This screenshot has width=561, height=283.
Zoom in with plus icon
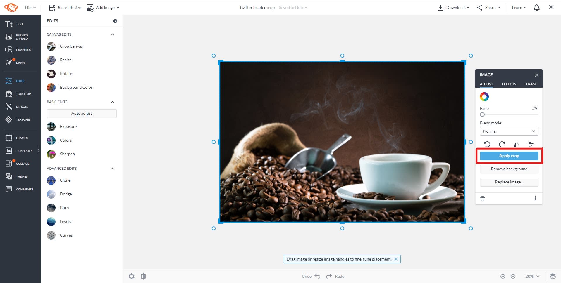(x=513, y=276)
